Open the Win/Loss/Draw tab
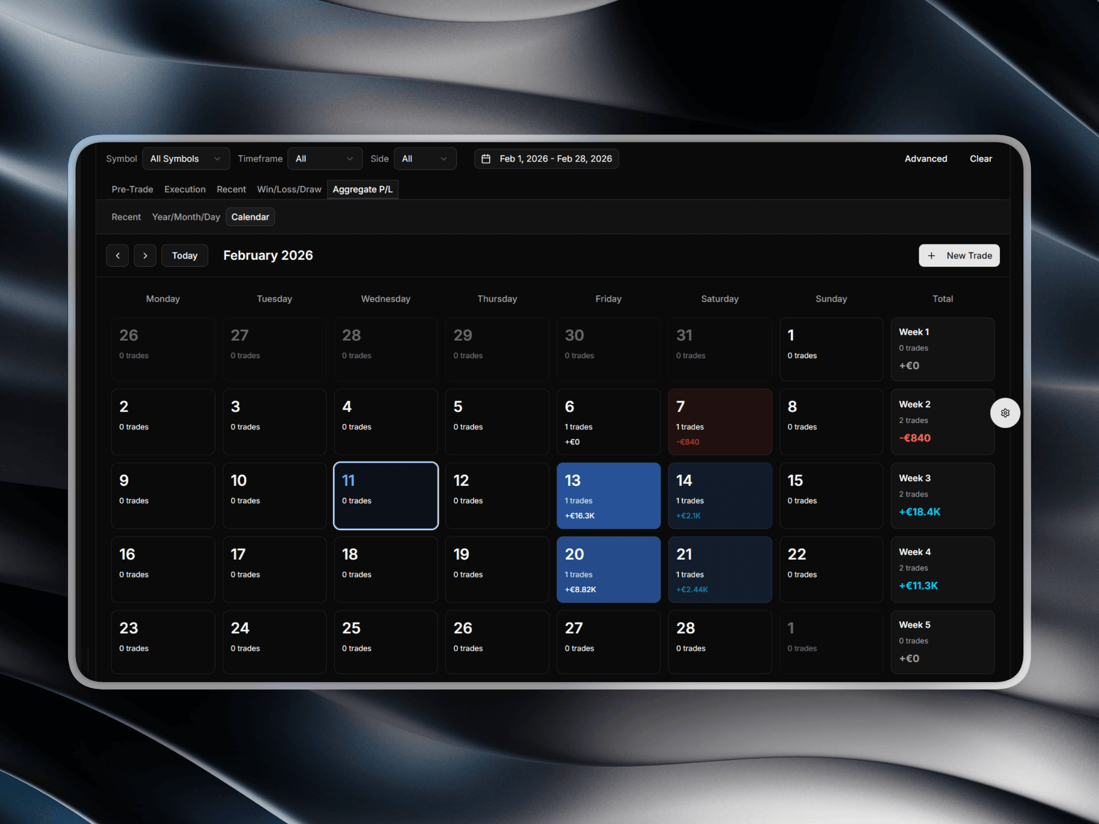This screenshot has height=824, width=1099. point(289,189)
